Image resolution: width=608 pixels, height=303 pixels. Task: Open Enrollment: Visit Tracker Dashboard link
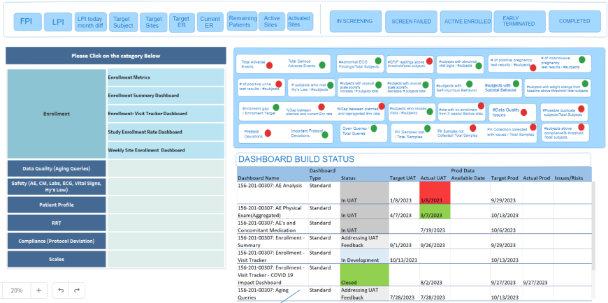(x=166, y=114)
